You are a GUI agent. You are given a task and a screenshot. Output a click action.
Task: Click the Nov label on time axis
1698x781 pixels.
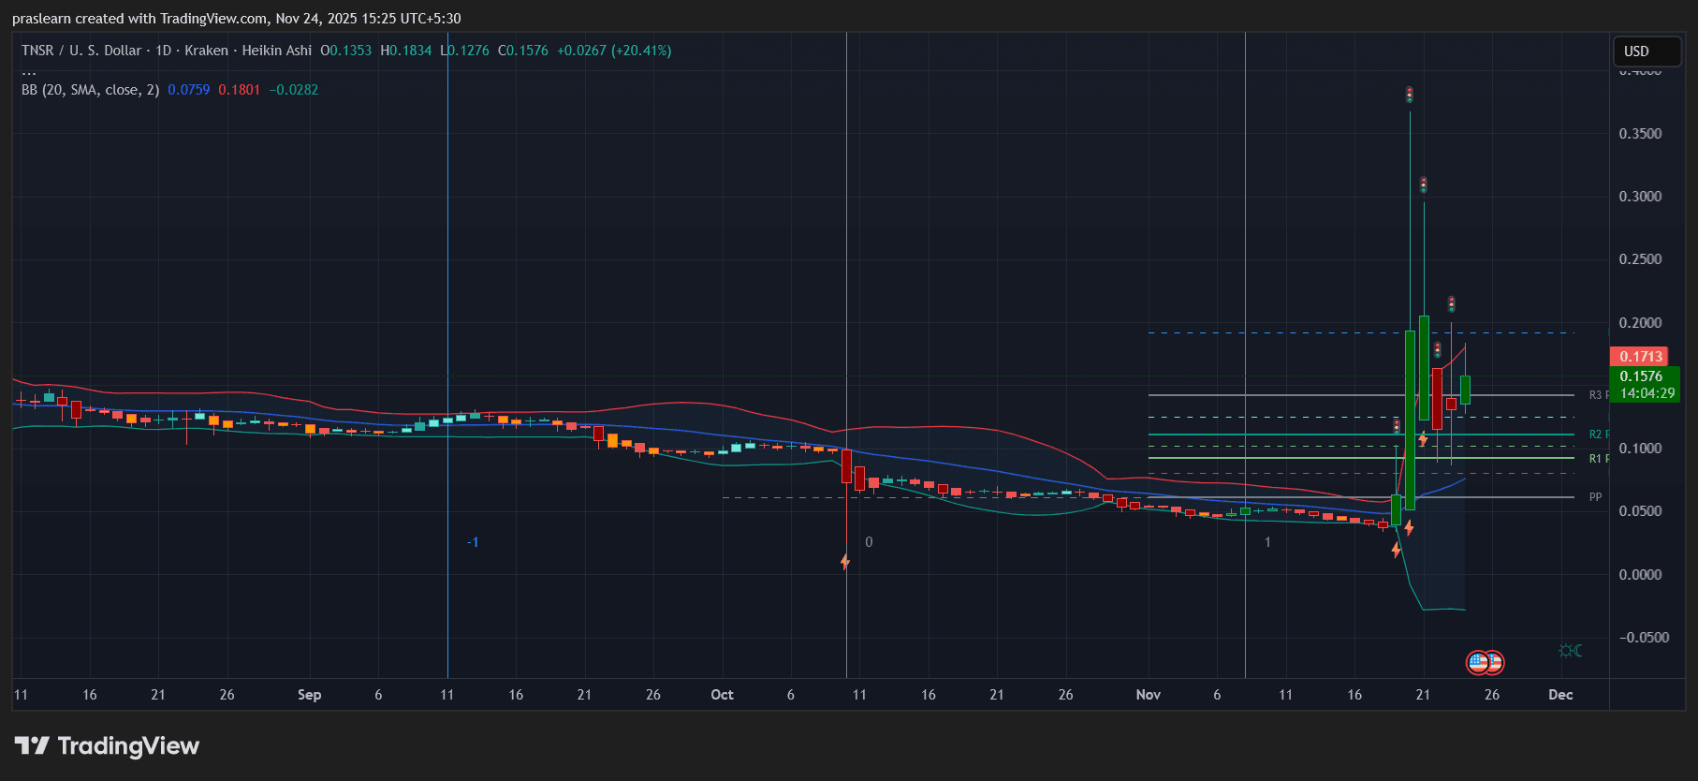pos(1148,695)
